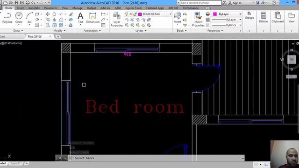The height and width of the screenshot is (168, 299).
Task: Activate the Scale tool in Modify panel
Action: click(54, 25)
